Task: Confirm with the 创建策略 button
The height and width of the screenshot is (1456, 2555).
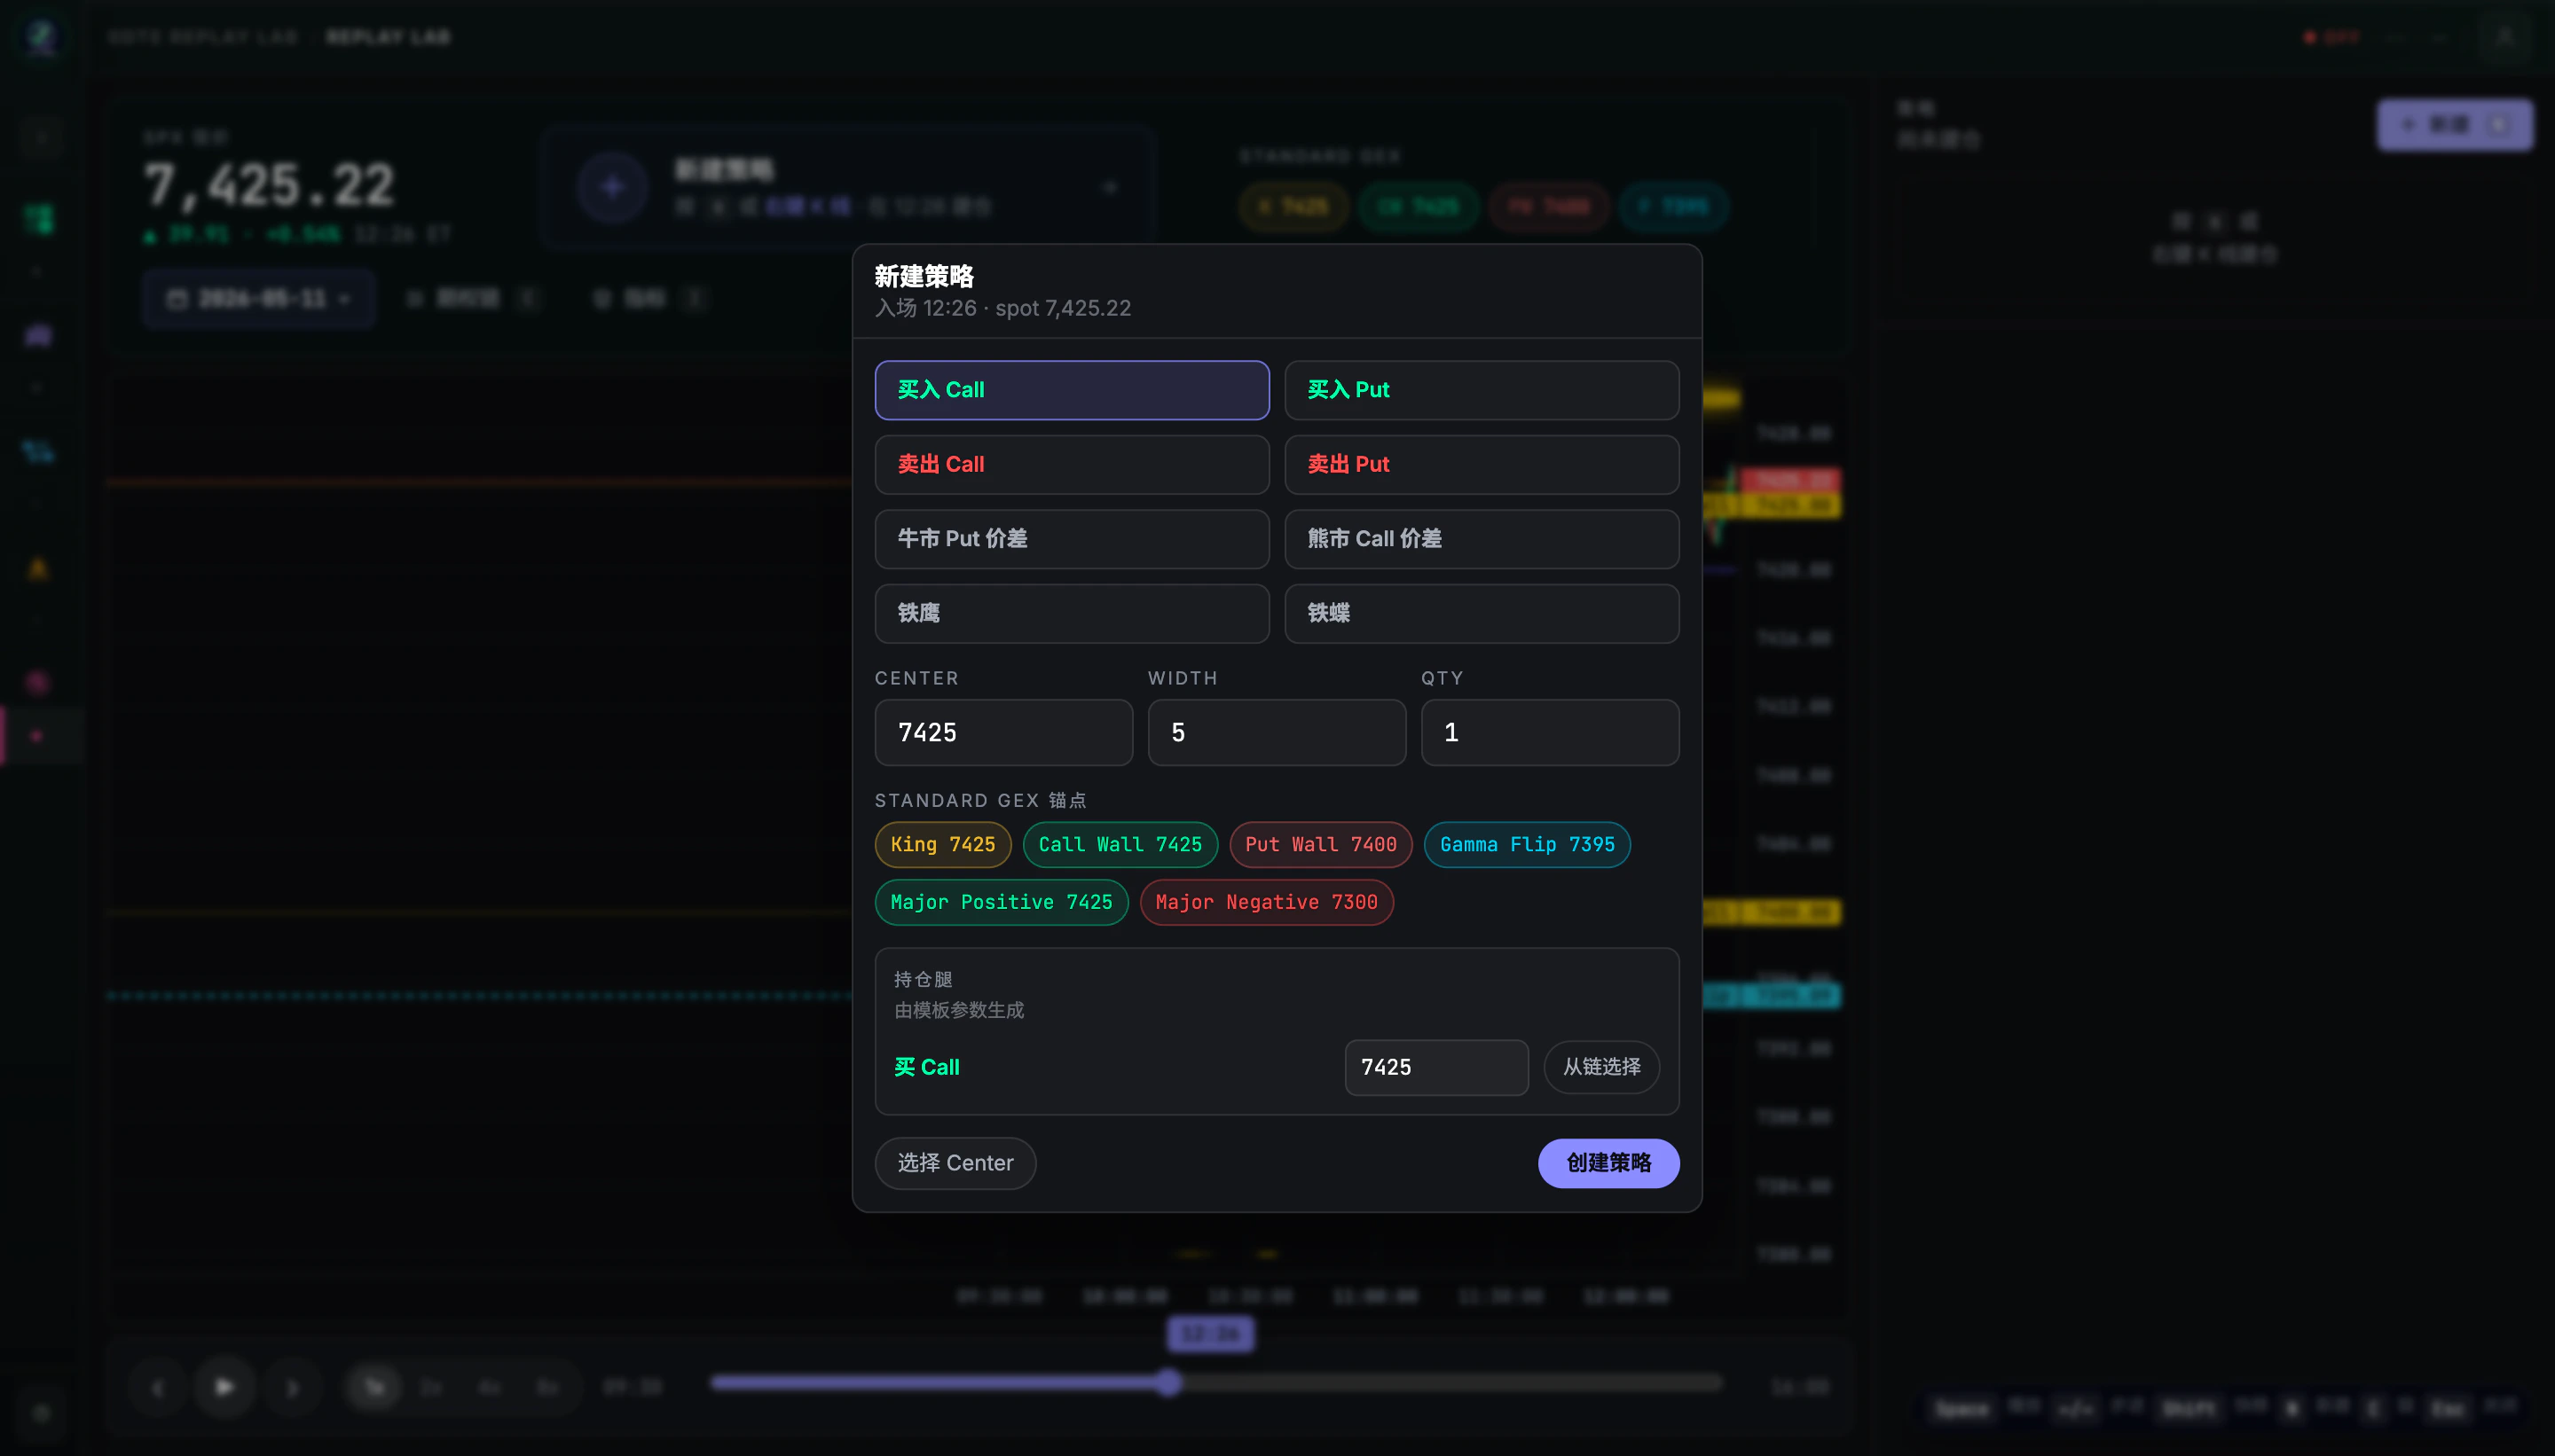Action: pyautogui.click(x=1608, y=1164)
